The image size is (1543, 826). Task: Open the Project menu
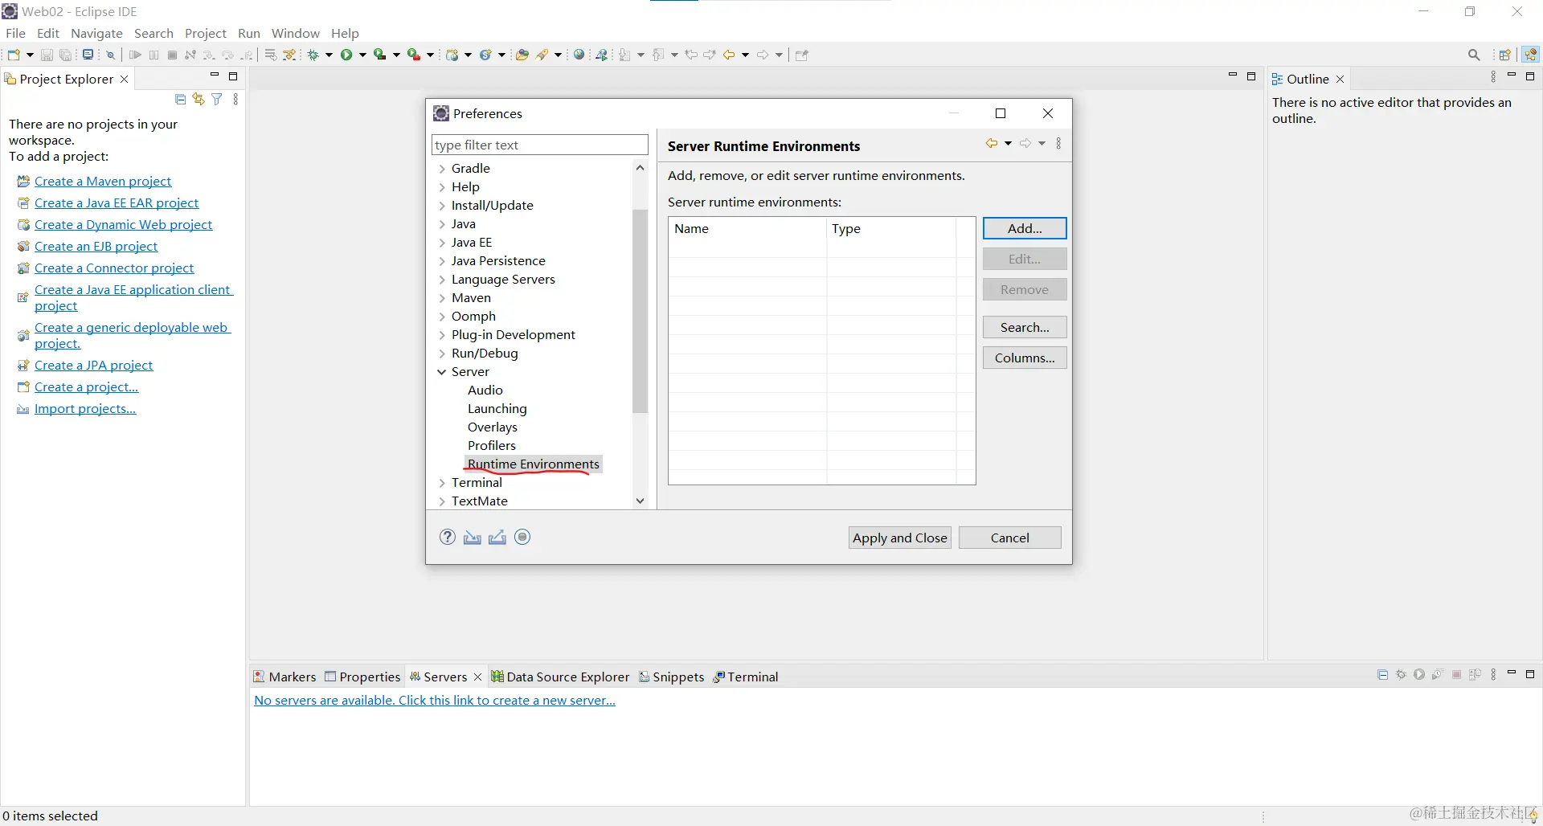coord(206,33)
